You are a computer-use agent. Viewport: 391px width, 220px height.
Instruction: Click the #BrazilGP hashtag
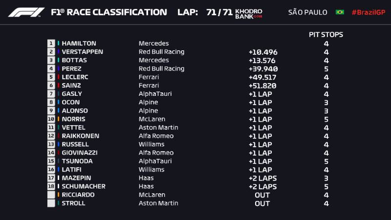(369, 12)
